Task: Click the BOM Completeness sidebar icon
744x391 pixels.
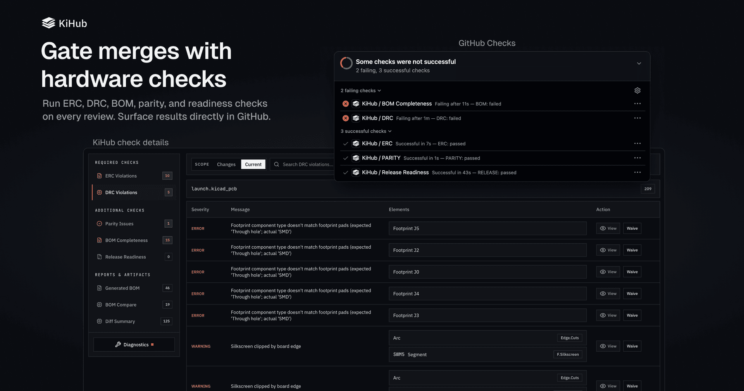Action: (x=99, y=240)
